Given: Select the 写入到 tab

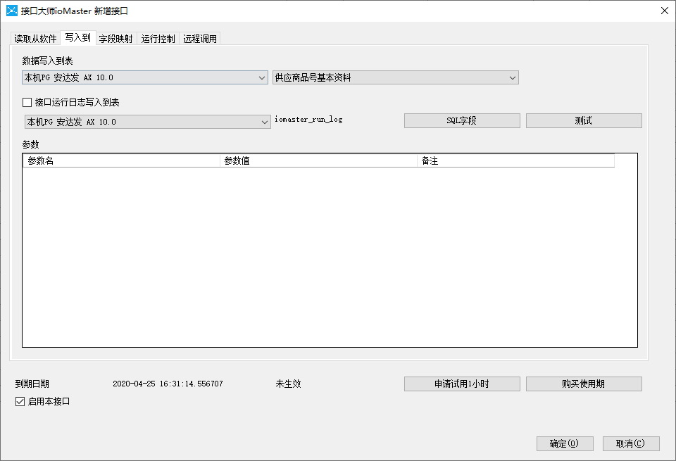Looking at the screenshot, I should point(77,38).
